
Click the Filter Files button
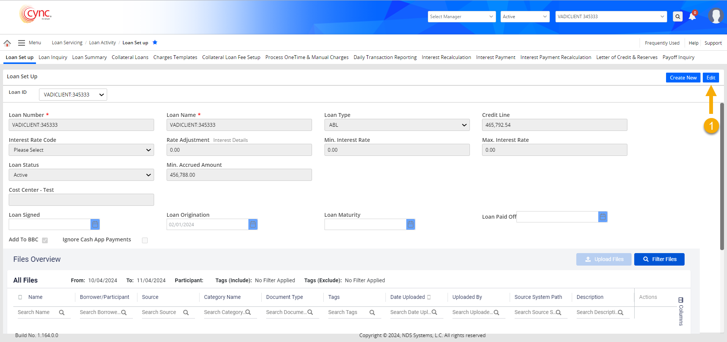click(659, 260)
